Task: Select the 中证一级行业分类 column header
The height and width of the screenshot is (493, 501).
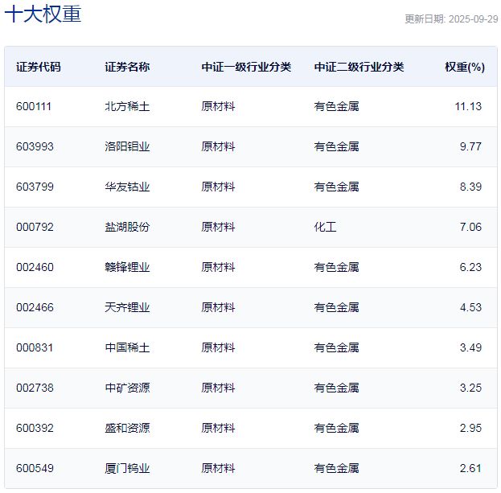Action: 246,67
